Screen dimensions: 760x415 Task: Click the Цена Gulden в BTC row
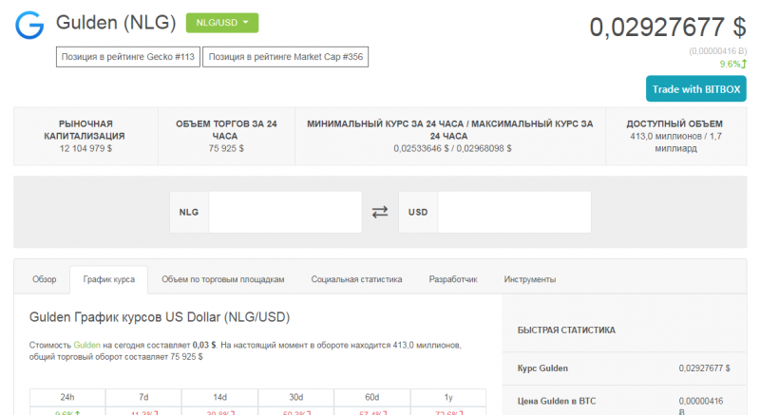coord(624,402)
